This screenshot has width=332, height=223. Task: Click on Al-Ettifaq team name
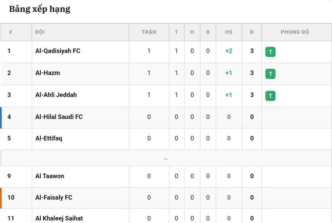[x=49, y=138]
